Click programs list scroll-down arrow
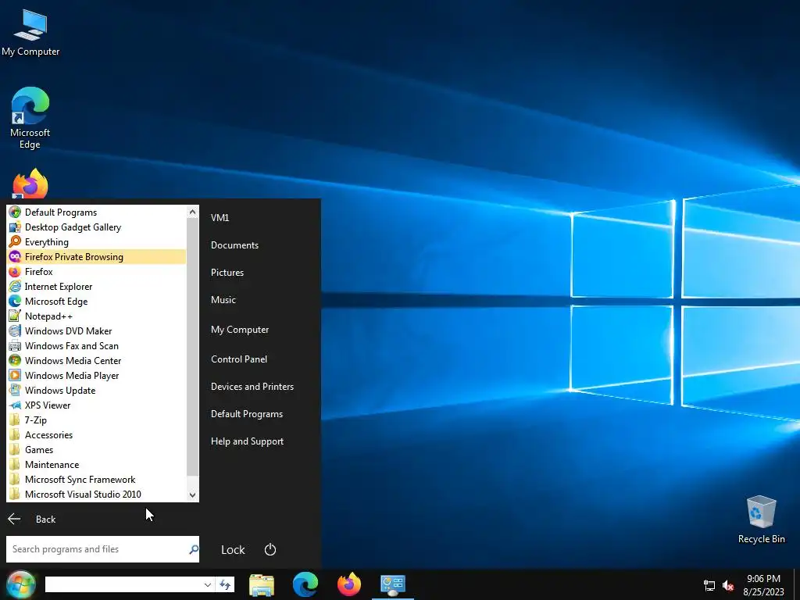 tap(192, 495)
